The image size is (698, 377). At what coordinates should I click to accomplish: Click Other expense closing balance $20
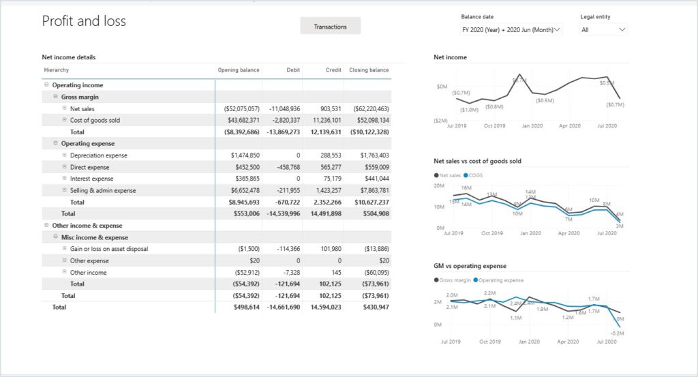pyautogui.click(x=384, y=261)
